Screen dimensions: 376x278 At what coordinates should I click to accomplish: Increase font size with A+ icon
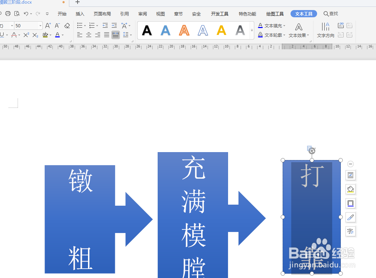pos(48,26)
